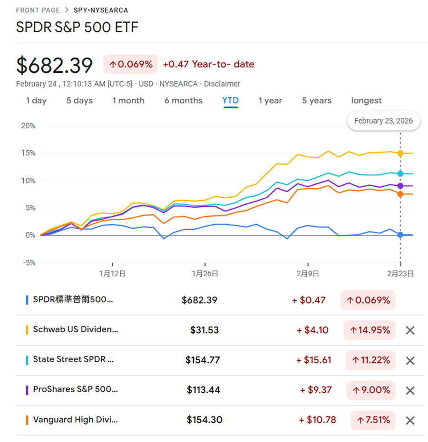This screenshot has width=428, height=442.
Task: Remove Vanguard High Dividend comparison row
Action: 410,420
